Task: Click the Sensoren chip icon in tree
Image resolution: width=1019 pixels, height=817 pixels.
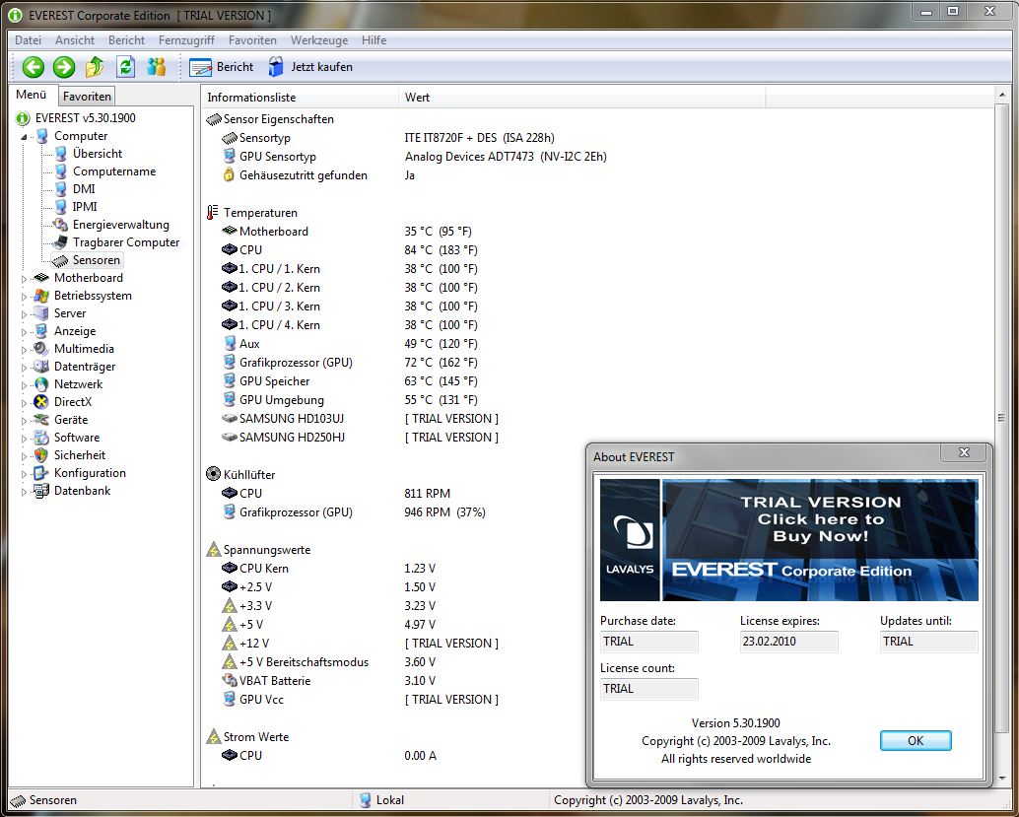Action: click(x=60, y=260)
